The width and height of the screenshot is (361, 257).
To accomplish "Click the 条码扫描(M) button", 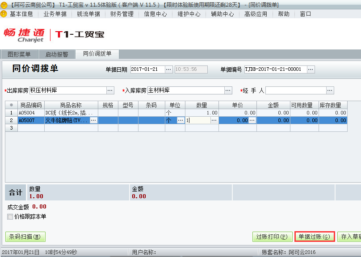I will click(25, 237).
